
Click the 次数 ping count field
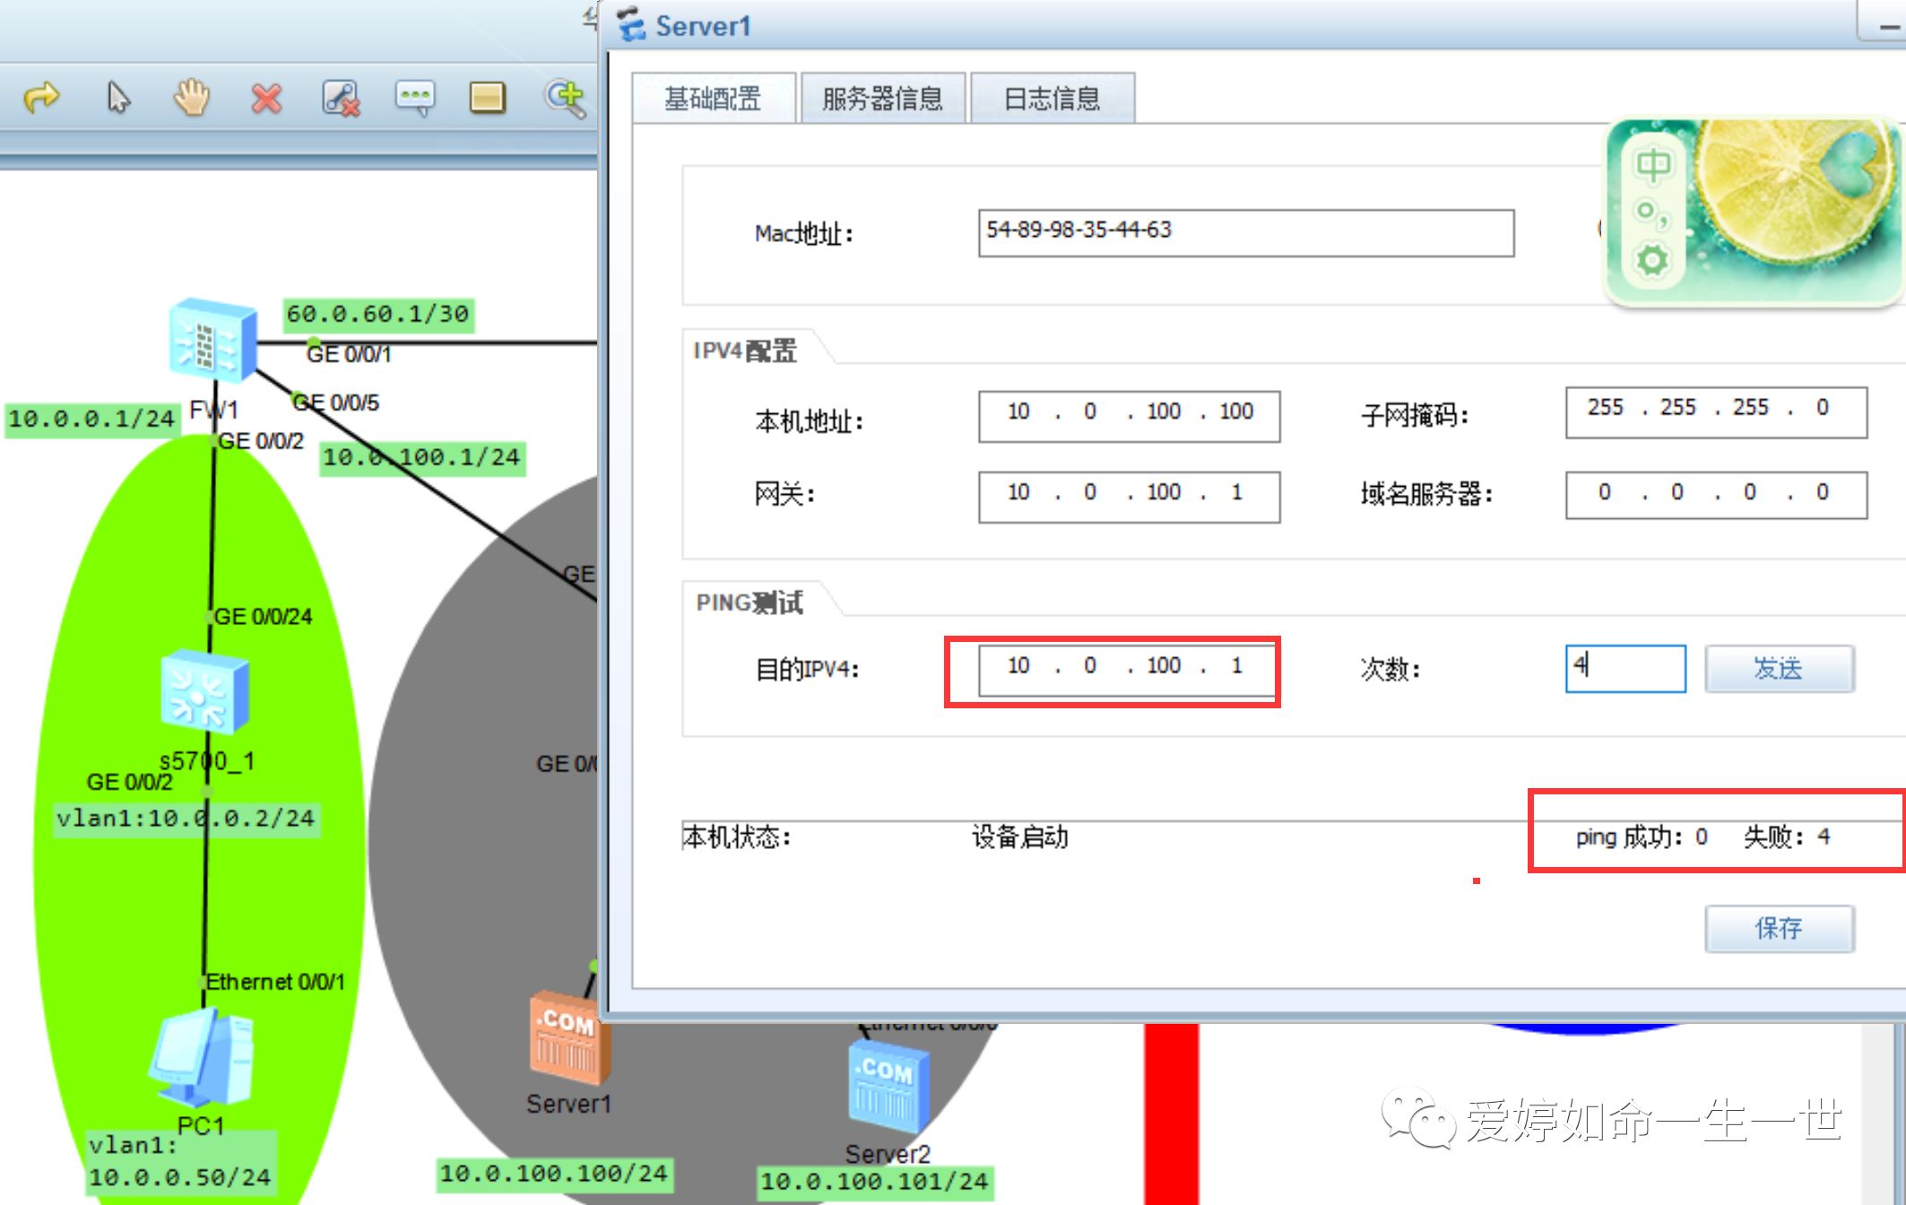click(1624, 668)
